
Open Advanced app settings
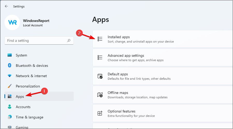(x=163, y=58)
